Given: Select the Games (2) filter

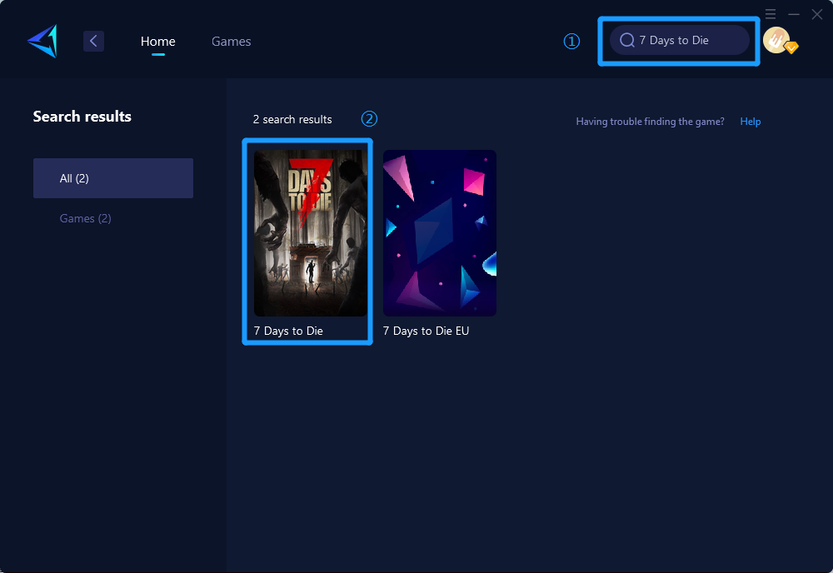Looking at the screenshot, I should 86,218.
